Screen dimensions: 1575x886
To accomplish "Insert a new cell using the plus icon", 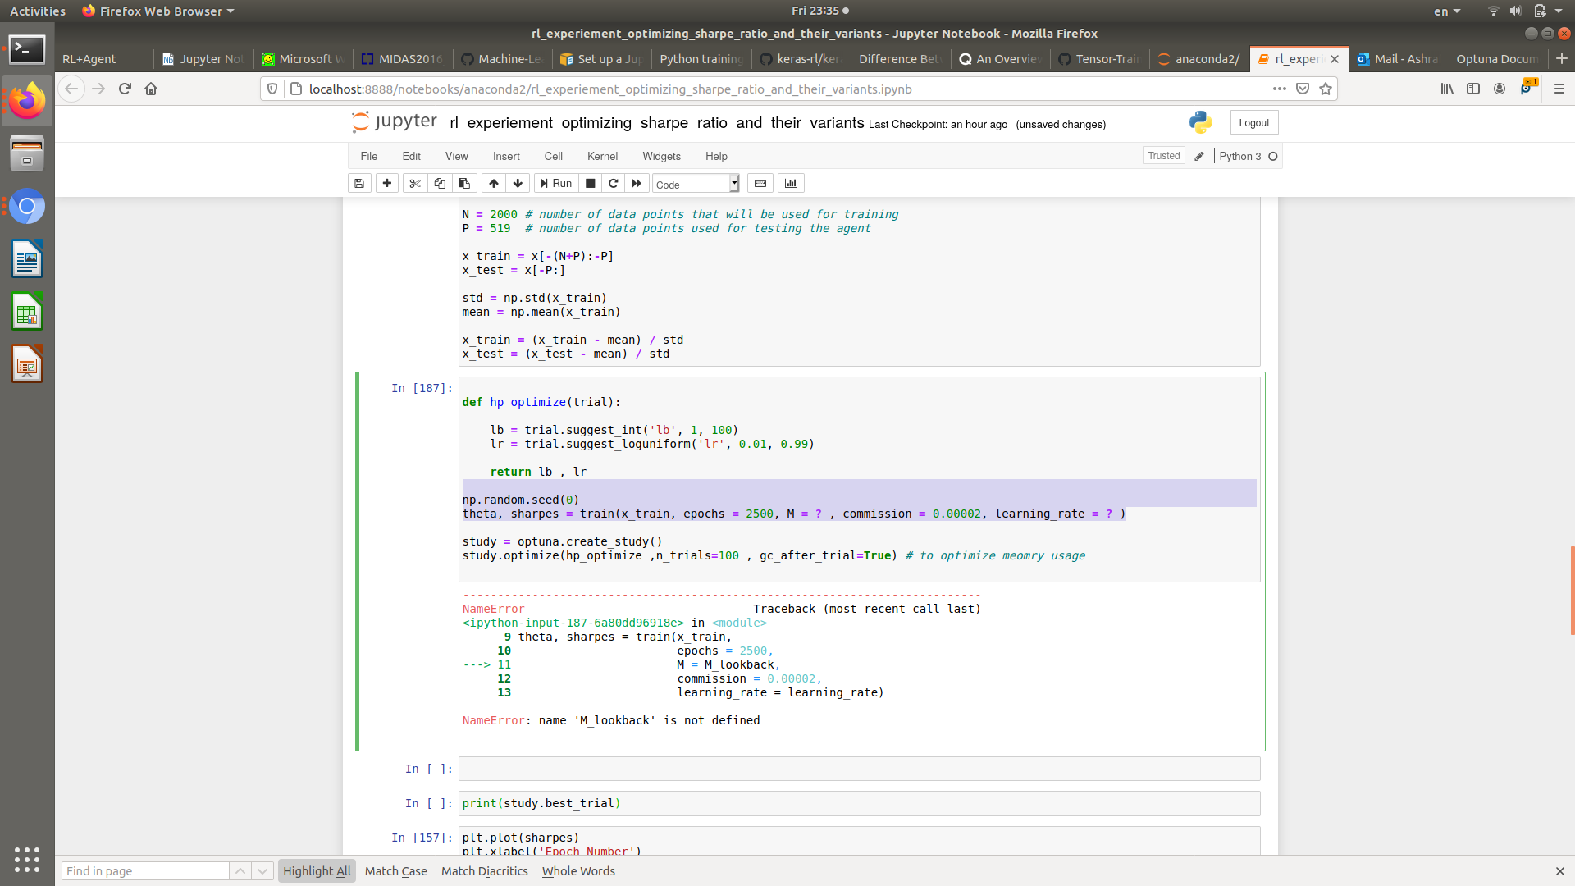I will 386,183.
